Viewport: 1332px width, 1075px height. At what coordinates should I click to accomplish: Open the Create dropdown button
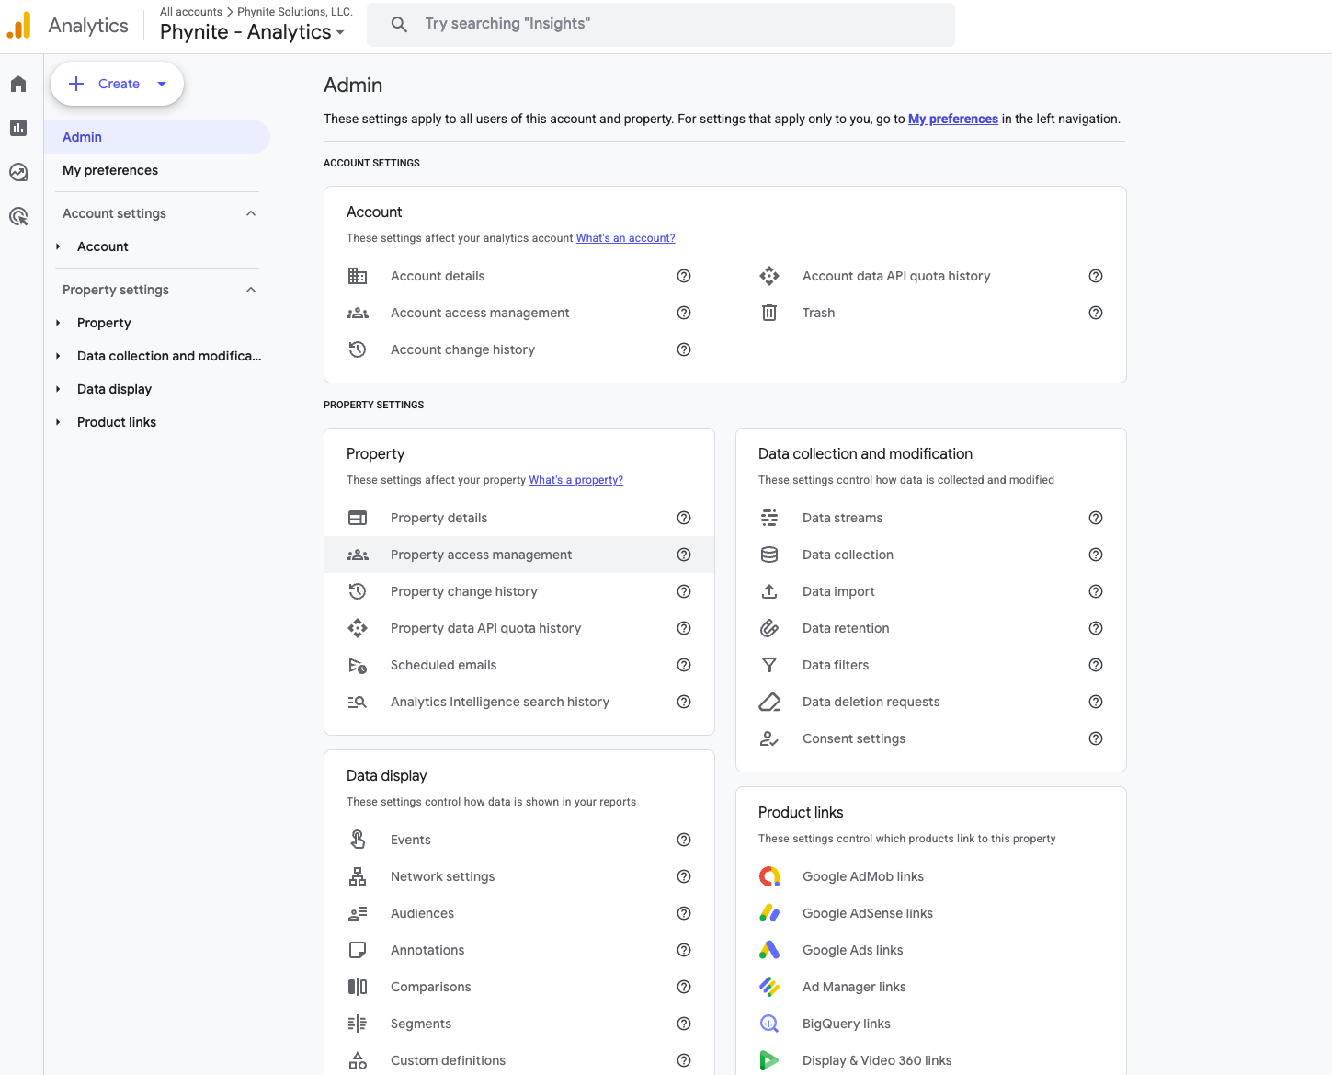coord(117,84)
